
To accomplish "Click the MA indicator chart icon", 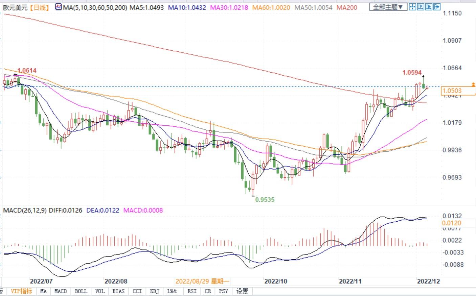I will click(x=58, y=7).
